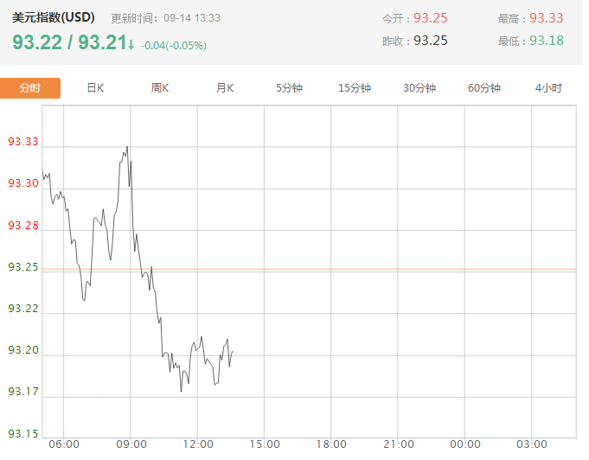Click the update time 09-14 13:33

coord(192,18)
